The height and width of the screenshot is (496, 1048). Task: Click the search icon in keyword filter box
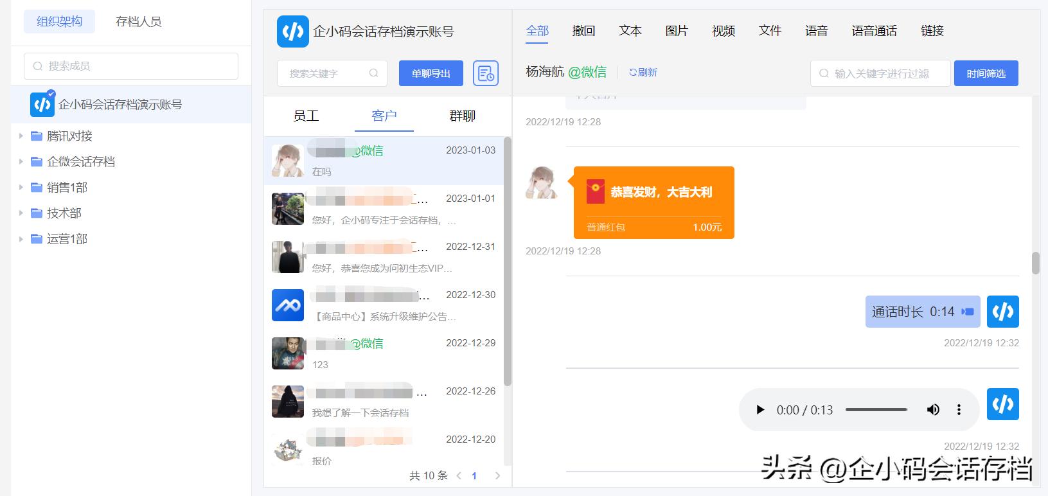(824, 73)
